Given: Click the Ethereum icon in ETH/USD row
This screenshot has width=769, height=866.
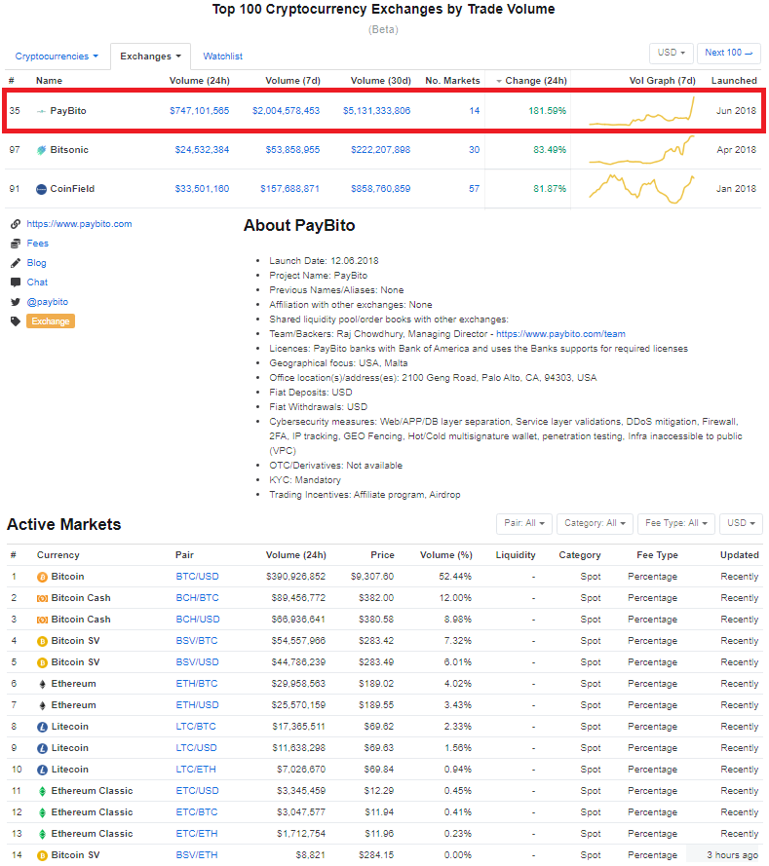Looking at the screenshot, I should [42, 706].
